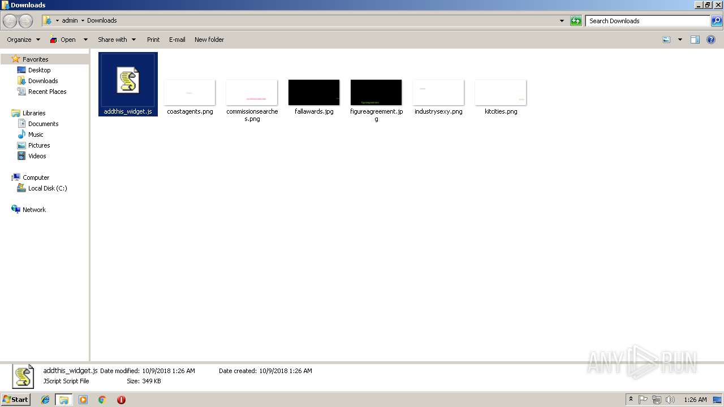The width and height of the screenshot is (724, 407).
Task: Click the 1:26 AM clock
Action: (695, 400)
